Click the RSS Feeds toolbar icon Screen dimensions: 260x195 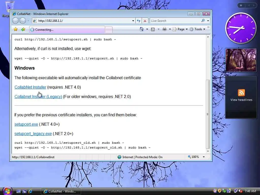(153, 29)
